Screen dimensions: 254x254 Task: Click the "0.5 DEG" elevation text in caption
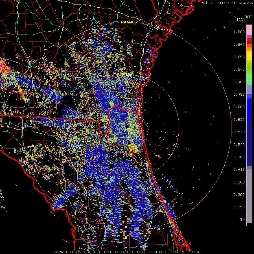[x=136, y=252]
